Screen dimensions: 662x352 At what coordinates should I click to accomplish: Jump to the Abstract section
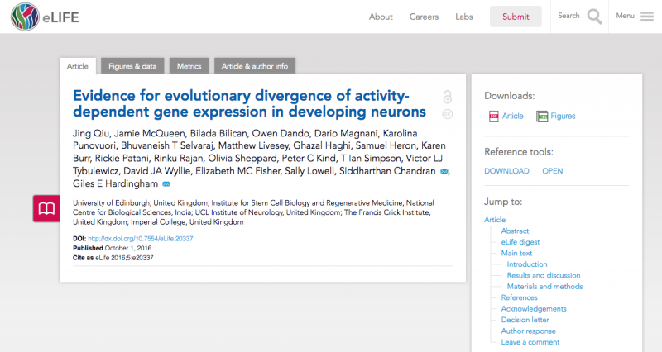[515, 231]
